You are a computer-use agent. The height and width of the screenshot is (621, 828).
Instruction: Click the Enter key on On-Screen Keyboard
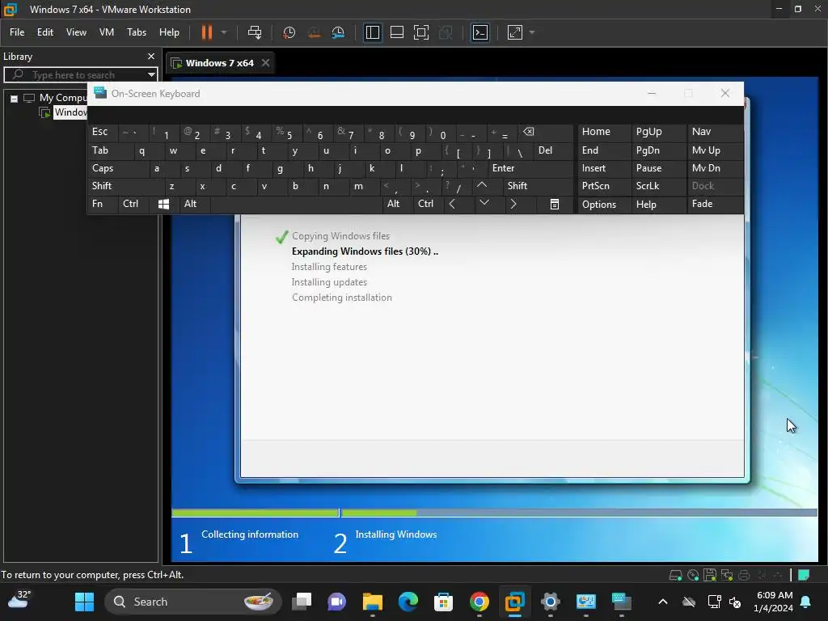(530, 168)
